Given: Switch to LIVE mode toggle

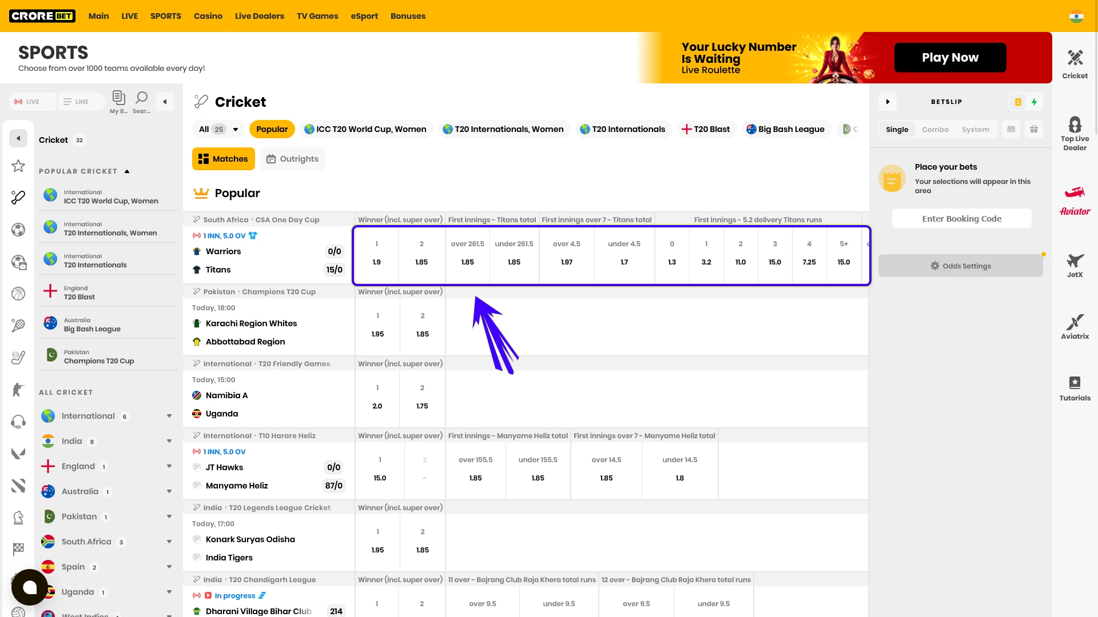Looking at the screenshot, I should pos(32,101).
